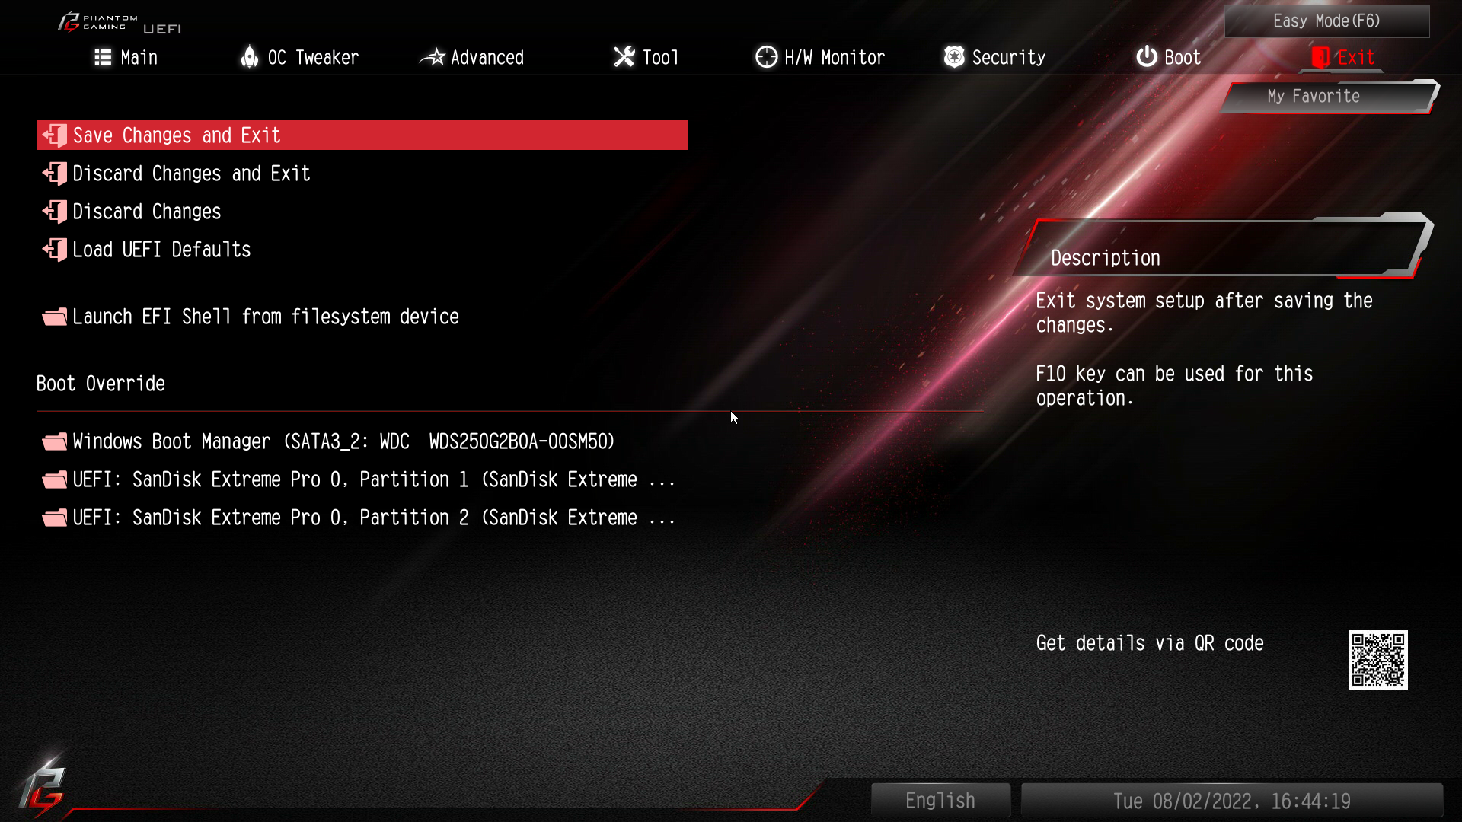Screen dimensions: 1462x822
Task: Switch to the Advanced tab
Action: (x=472, y=58)
